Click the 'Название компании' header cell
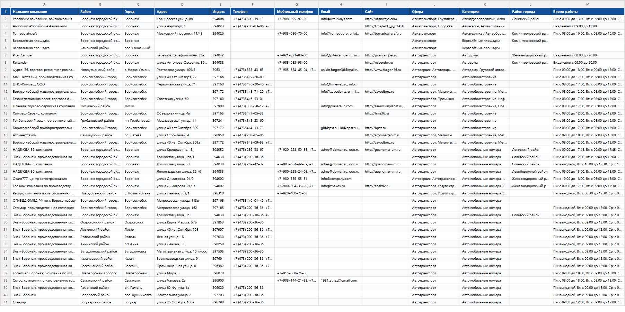625x312 pixels. [44, 11]
